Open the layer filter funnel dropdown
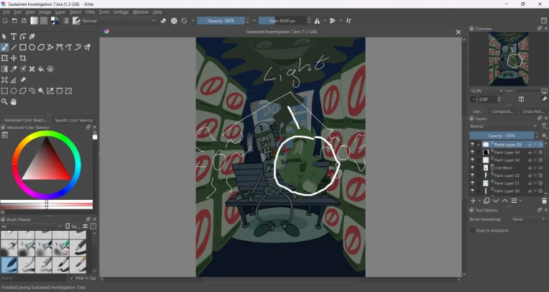The height and width of the screenshot is (292, 549). tap(544, 126)
